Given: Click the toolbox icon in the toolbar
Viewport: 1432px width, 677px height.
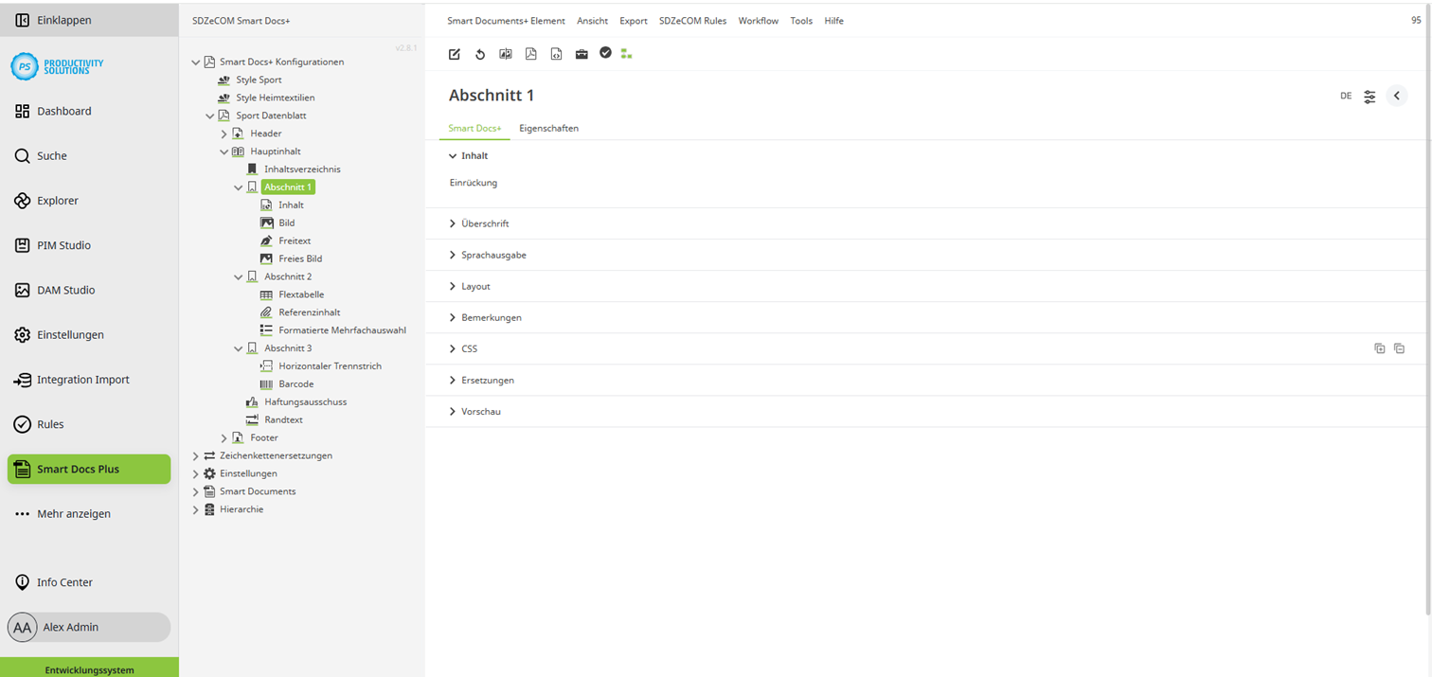Looking at the screenshot, I should (x=582, y=54).
